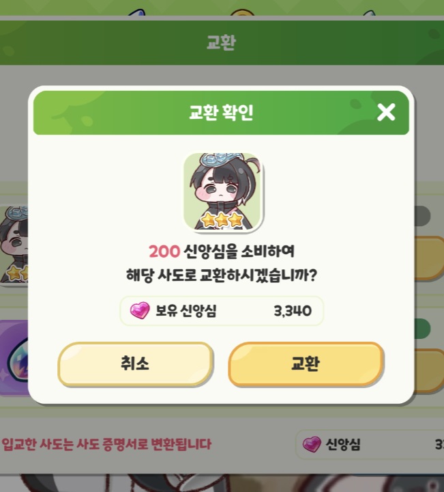Click the 해당 사도로 교환하시겠습니까 message
The height and width of the screenshot is (492, 444).
pos(222,275)
